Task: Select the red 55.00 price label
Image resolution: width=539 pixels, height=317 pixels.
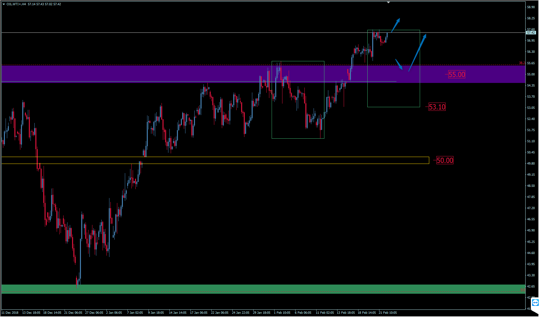Action: (x=456, y=75)
